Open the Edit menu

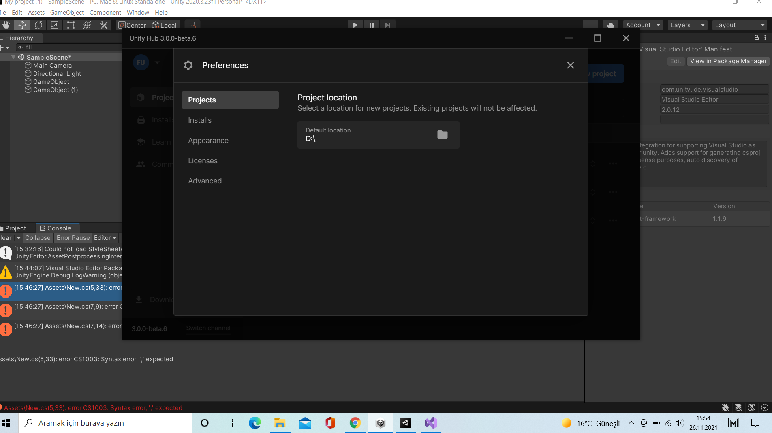click(17, 13)
